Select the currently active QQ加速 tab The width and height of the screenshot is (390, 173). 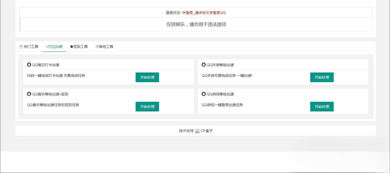point(54,47)
